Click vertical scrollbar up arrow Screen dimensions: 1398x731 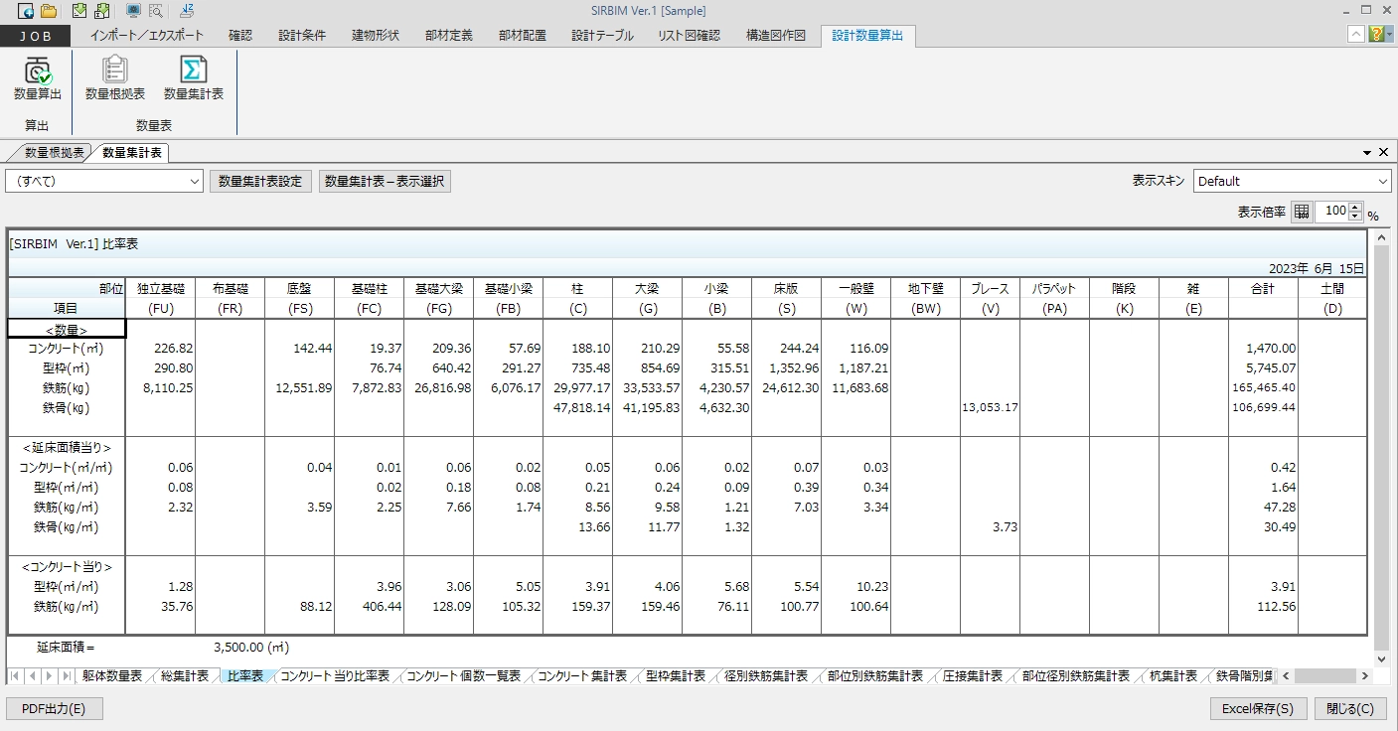[x=1381, y=238]
